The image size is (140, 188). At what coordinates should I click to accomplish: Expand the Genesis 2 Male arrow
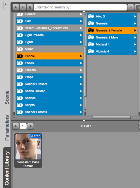[135, 37]
